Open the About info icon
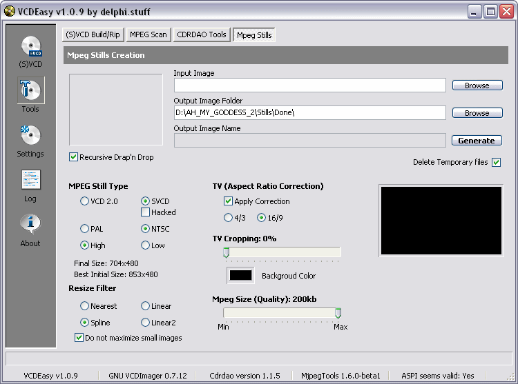Viewport: 518px width, 384px height. click(30, 225)
